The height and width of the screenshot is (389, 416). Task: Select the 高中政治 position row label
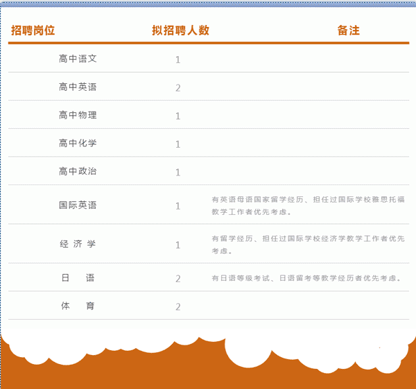pyautogui.click(x=78, y=171)
